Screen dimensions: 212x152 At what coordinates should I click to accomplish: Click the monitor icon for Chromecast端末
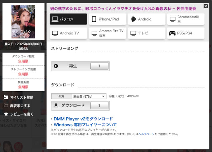(172, 19)
